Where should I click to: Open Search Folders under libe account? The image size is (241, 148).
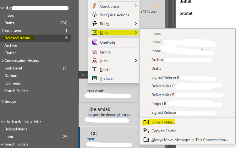36,91
